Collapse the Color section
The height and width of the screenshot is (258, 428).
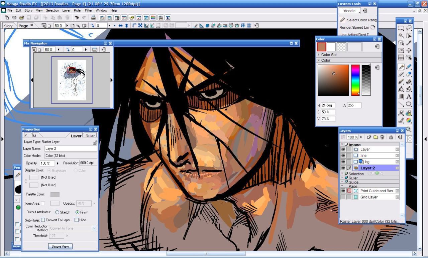319,60
